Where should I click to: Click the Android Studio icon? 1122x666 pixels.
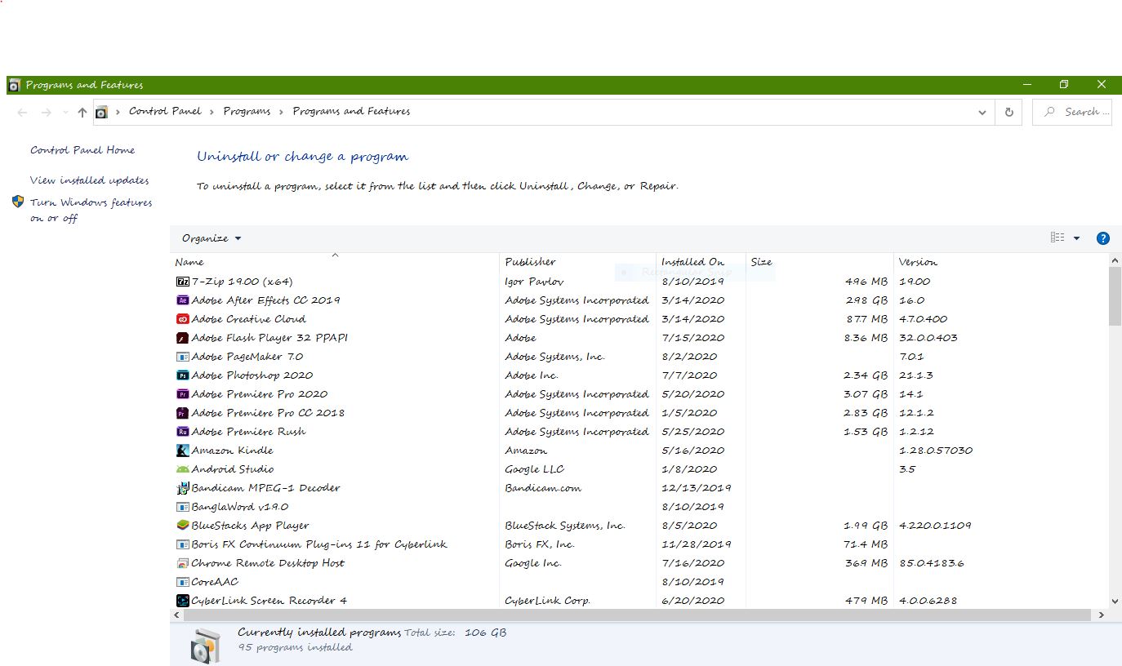183,469
